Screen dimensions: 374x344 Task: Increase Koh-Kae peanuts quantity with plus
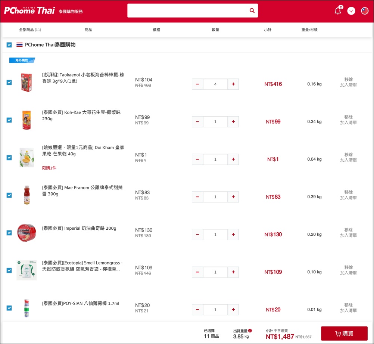tap(233, 122)
